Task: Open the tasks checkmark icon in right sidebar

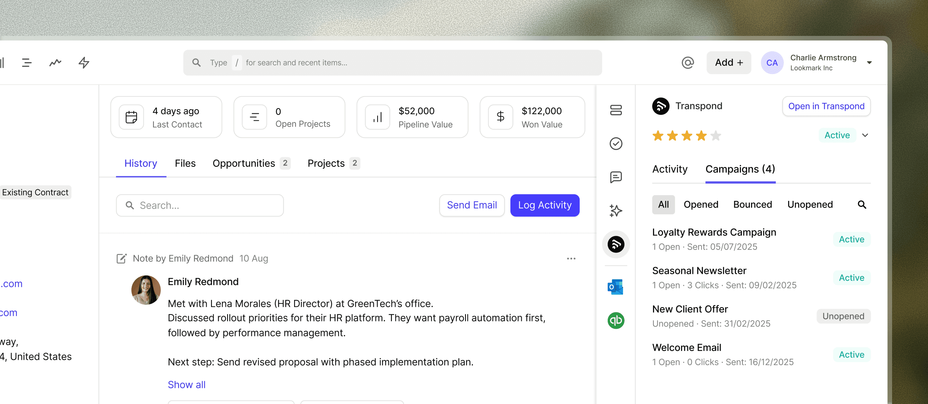Action: coord(616,143)
